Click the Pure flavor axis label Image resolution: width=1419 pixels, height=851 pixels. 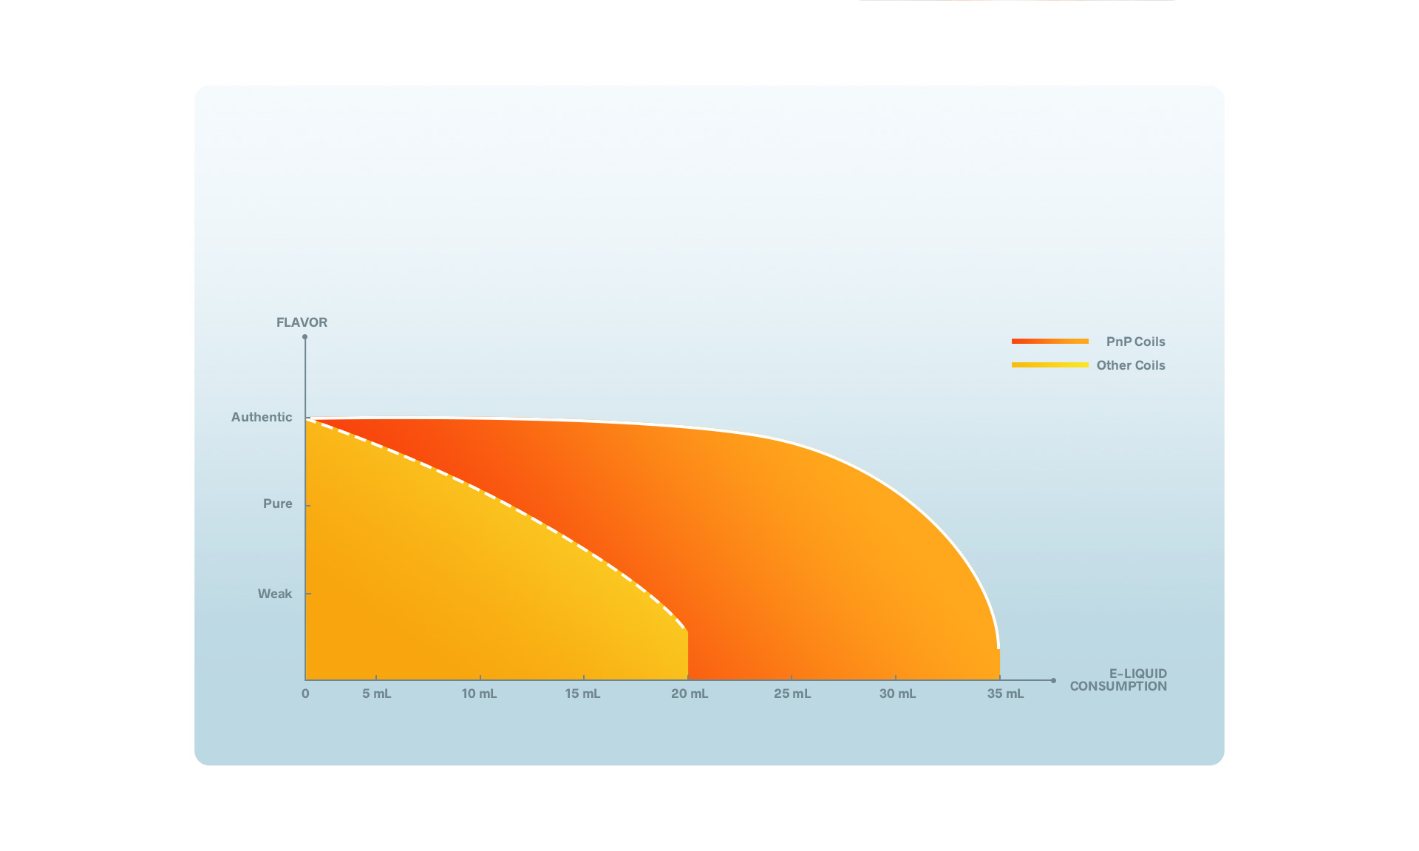click(x=278, y=504)
